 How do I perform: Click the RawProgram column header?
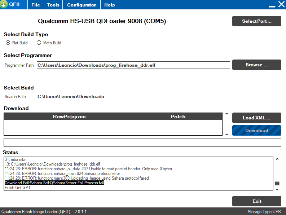click(x=69, y=117)
